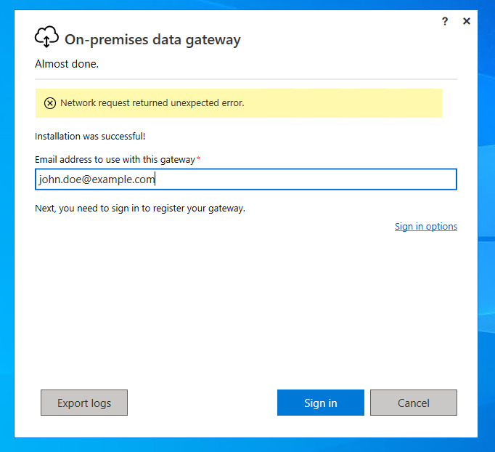Image resolution: width=495 pixels, height=452 pixels.
Task: Click the cloud gateway logo icon
Action: point(46,37)
